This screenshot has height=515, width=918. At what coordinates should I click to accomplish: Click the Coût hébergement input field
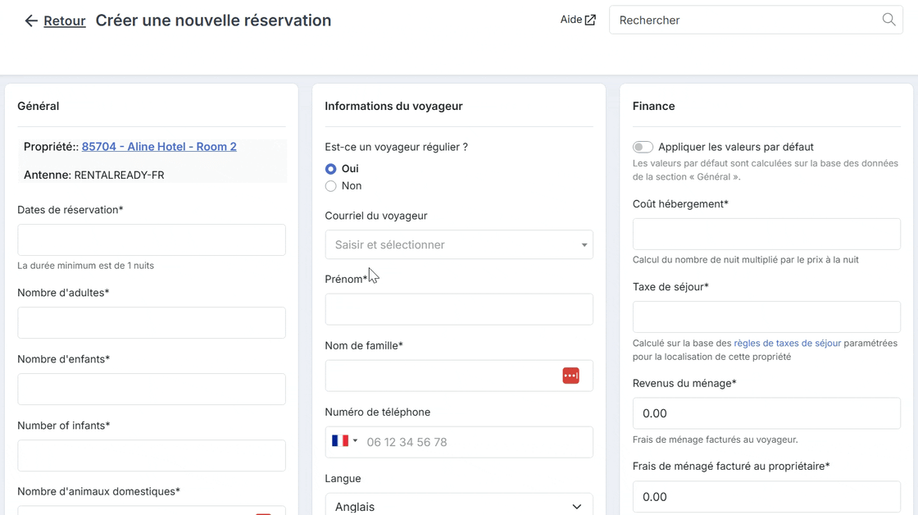766,234
